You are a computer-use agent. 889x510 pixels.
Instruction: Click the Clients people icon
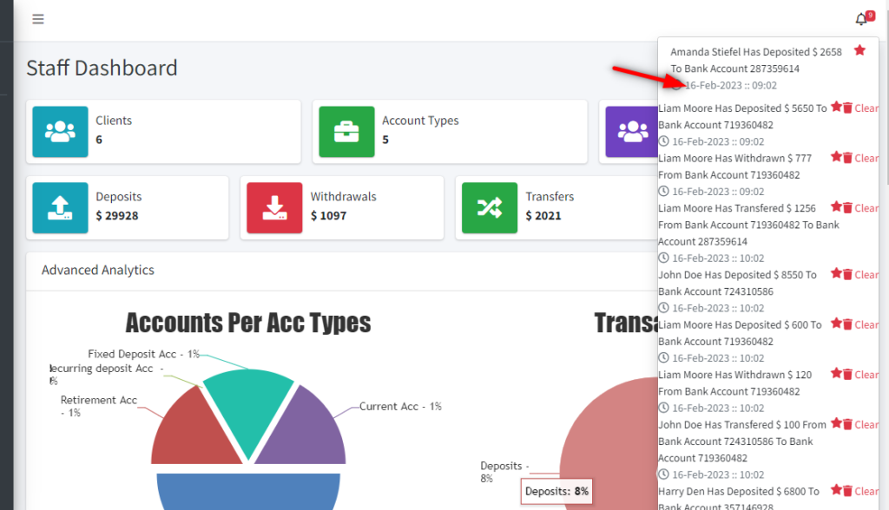pyautogui.click(x=60, y=132)
